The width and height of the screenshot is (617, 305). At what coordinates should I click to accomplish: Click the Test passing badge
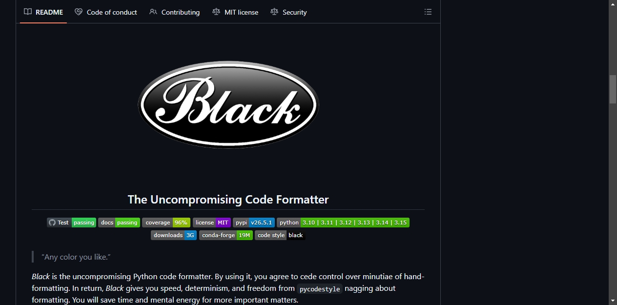click(x=72, y=223)
